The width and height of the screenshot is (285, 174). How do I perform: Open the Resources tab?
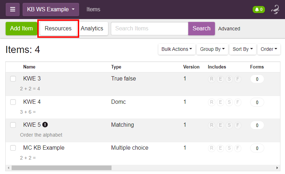tap(58, 29)
